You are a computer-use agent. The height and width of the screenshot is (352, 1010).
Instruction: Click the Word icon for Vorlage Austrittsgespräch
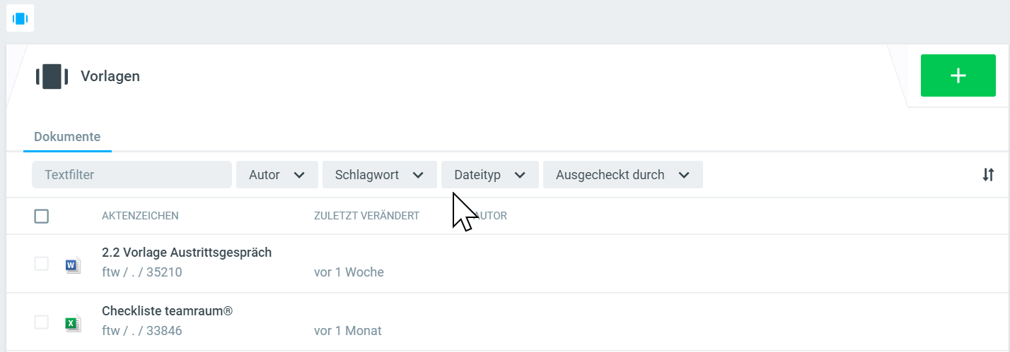point(72,265)
